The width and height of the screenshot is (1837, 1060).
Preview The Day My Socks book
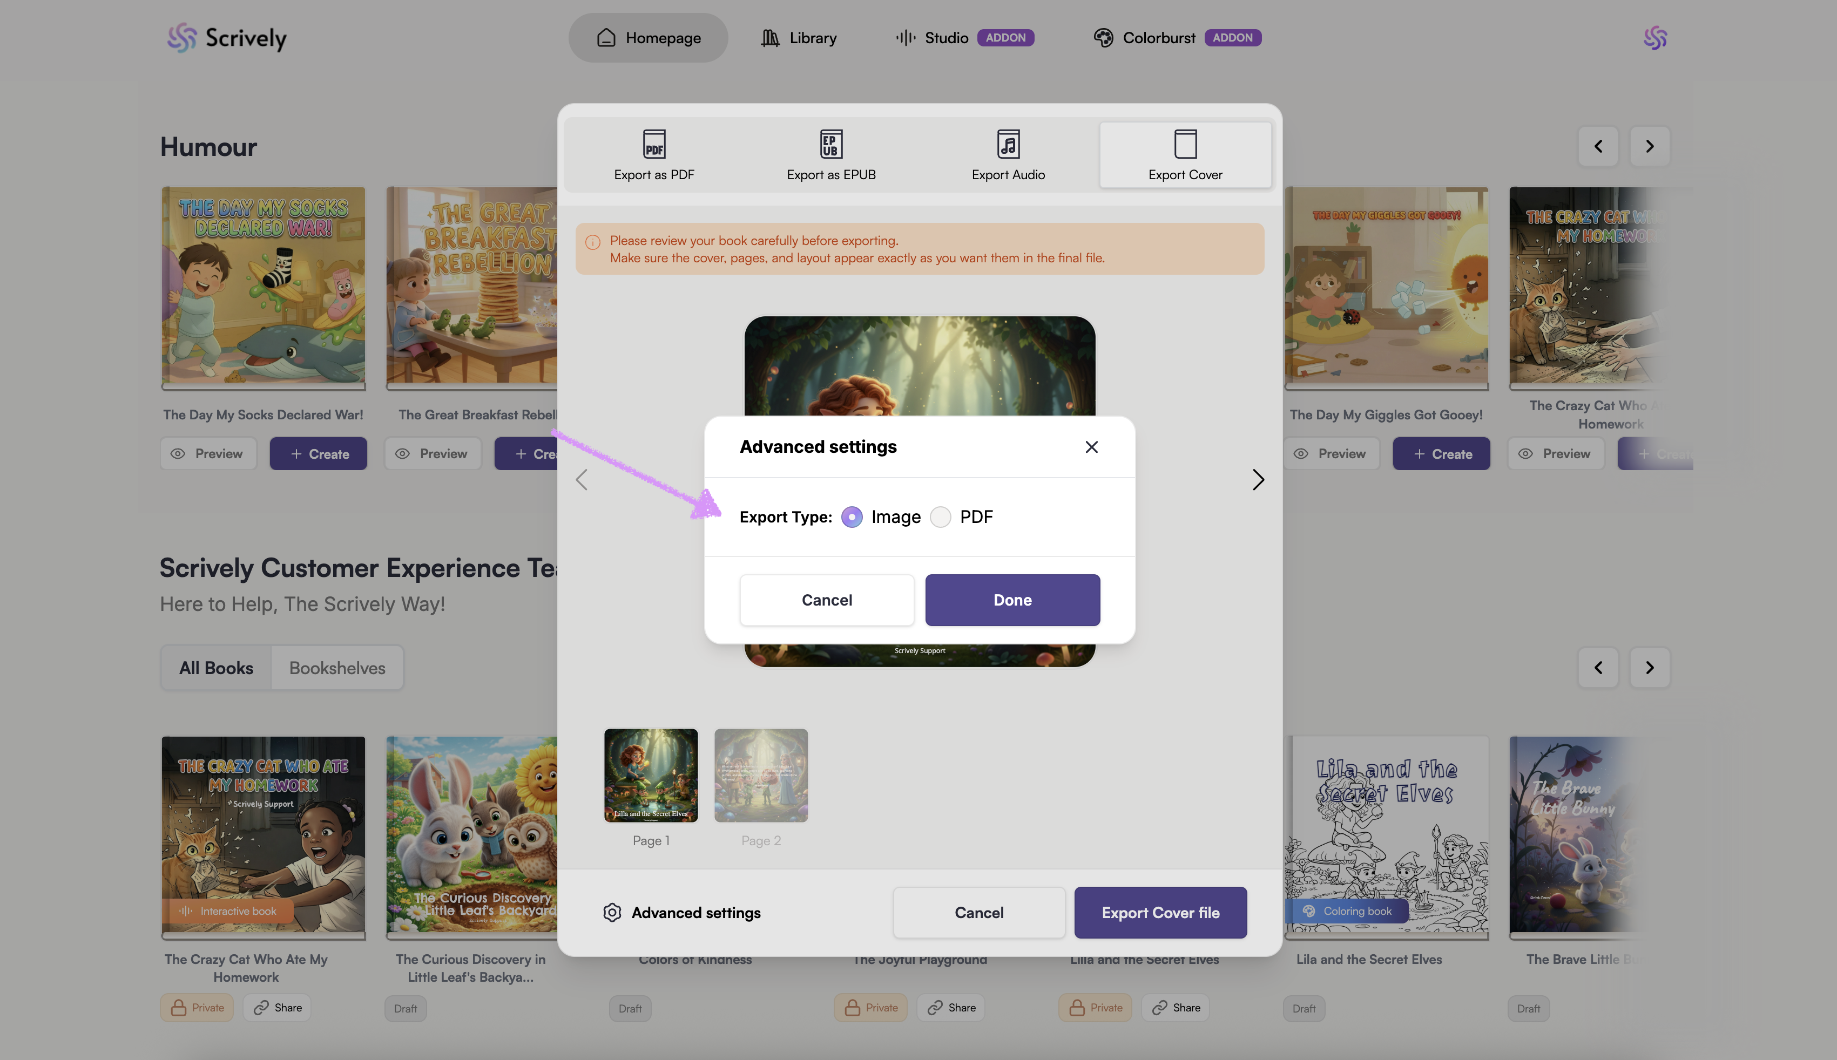click(x=207, y=453)
